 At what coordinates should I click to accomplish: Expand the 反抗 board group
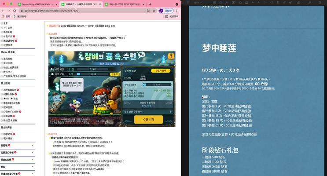(33, 167)
